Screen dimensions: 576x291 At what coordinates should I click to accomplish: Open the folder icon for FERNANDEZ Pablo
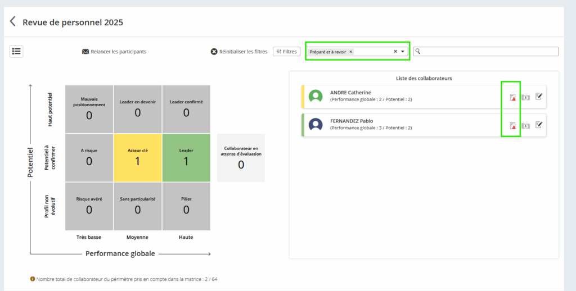(x=525, y=125)
